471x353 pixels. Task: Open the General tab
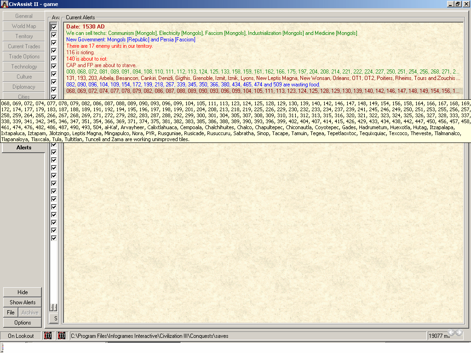(x=24, y=16)
